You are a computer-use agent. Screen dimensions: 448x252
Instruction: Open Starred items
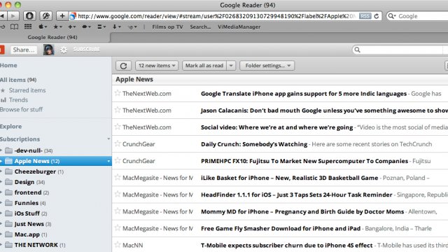(27, 90)
